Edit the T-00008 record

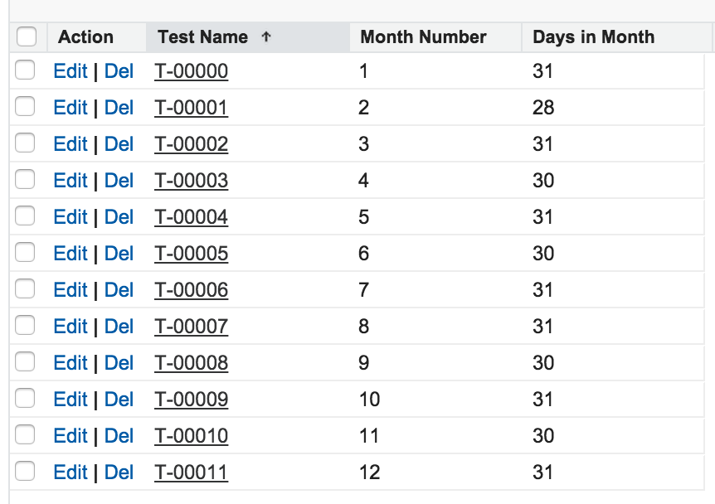point(71,362)
